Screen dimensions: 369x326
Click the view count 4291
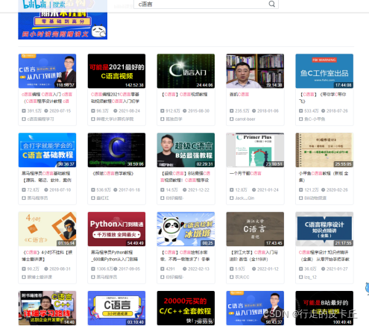[170, 269]
